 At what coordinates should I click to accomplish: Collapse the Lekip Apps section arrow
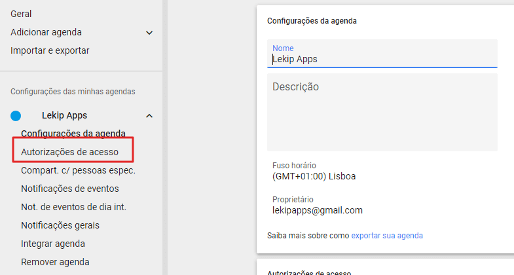coord(149,116)
